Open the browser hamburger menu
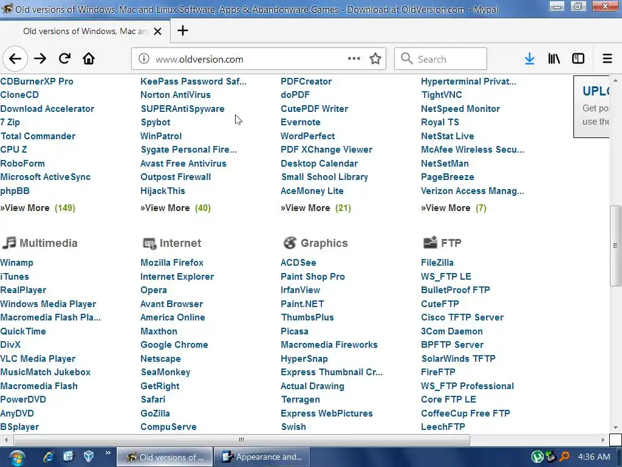This screenshot has height=467, width=622. click(x=607, y=59)
